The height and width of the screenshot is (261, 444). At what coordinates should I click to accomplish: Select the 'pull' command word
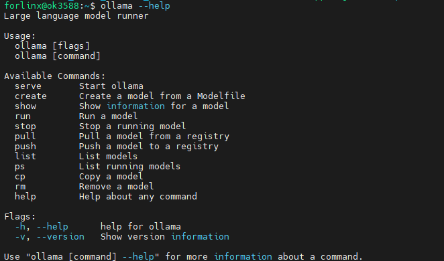click(25, 137)
